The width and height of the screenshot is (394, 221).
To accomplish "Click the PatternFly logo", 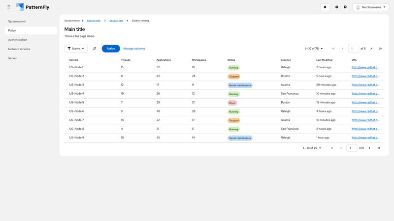I will click(x=33, y=7).
